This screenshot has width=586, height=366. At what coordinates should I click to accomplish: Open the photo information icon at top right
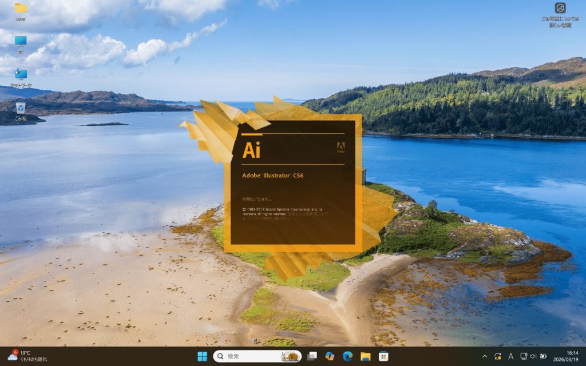[560, 11]
